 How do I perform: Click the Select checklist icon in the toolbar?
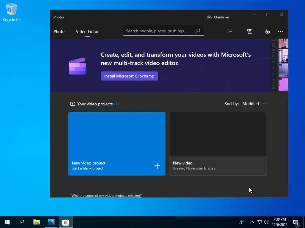click(x=229, y=31)
